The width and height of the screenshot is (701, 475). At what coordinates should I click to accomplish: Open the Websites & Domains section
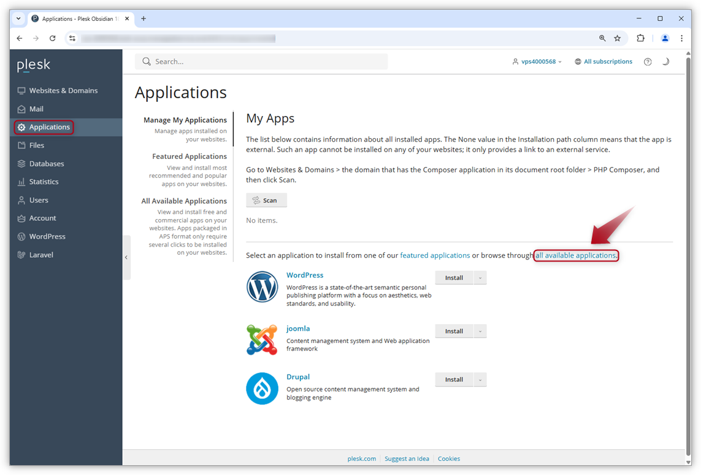click(x=63, y=90)
